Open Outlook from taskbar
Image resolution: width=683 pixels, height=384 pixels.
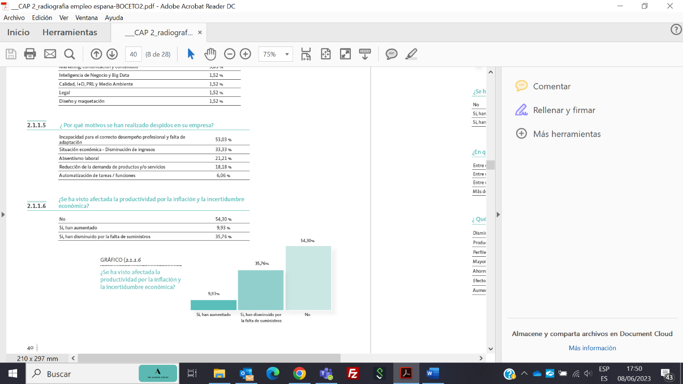pyautogui.click(x=246, y=374)
